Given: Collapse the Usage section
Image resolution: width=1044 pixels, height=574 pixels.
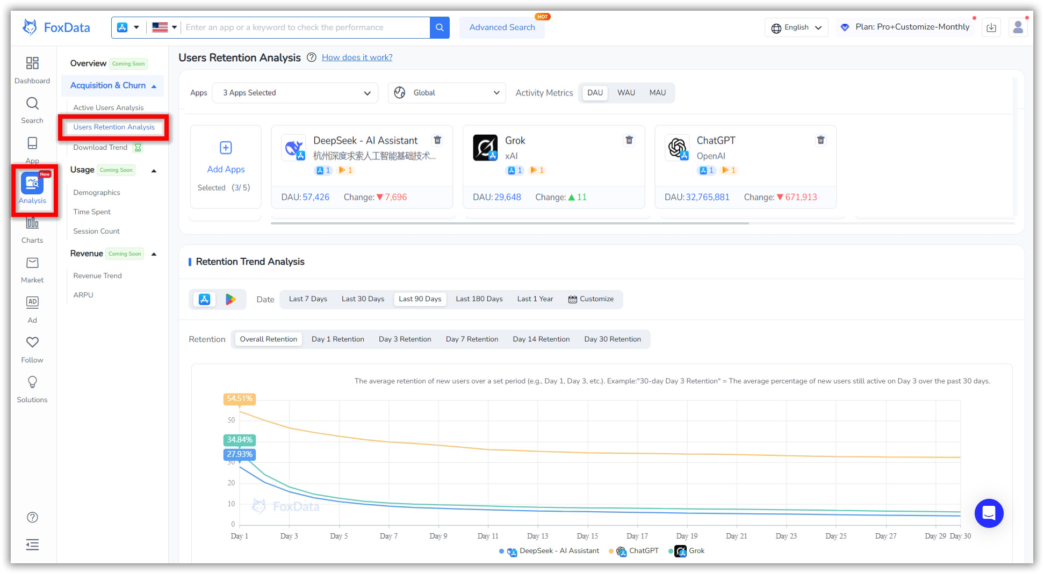Looking at the screenshot, I should 154,171.
